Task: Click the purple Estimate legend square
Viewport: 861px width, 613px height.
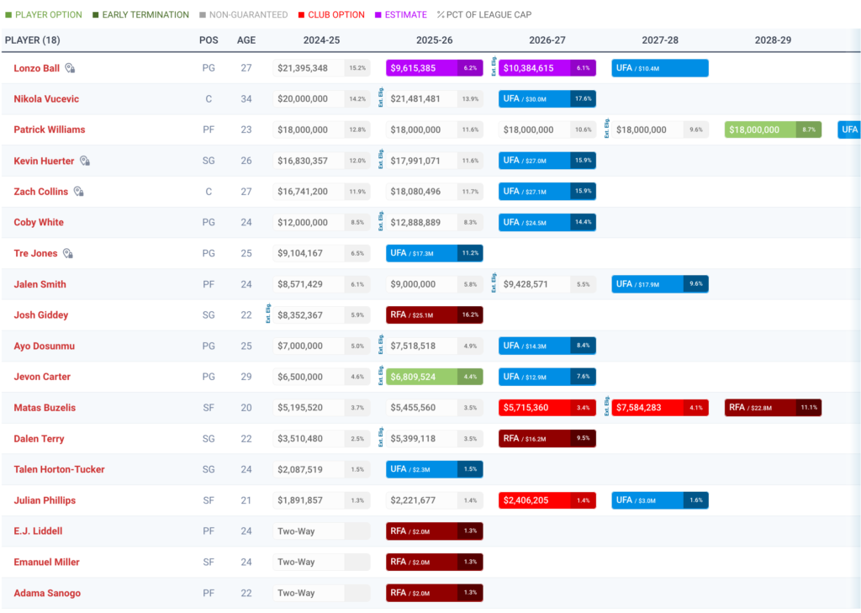Action: [378, 15]
